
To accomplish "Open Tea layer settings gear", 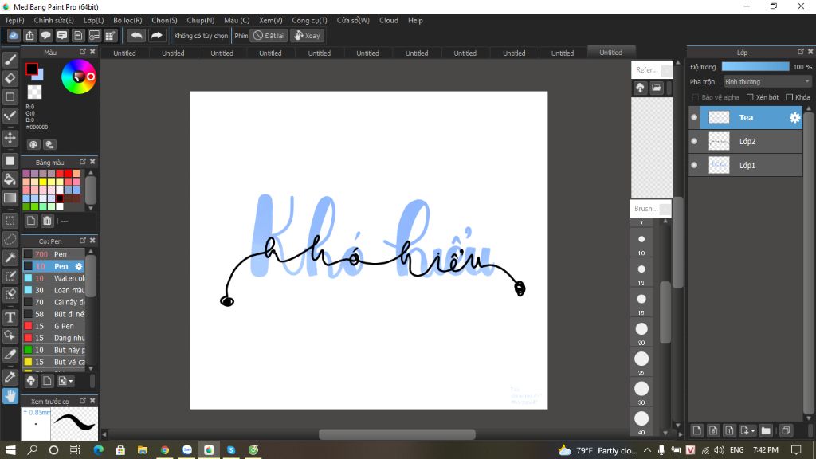I will 794,118.
